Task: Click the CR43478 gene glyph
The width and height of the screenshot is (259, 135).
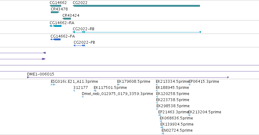Action: click(55, 12)
